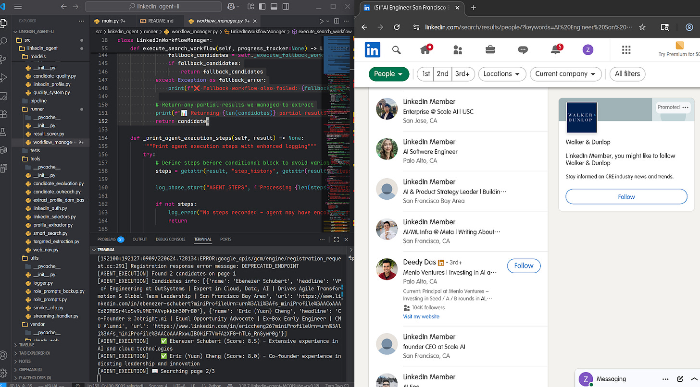Toggle secondary sidebar layout icon in VS Code
Viewport: 700px width, 387px height.
[x=286, y=7]
